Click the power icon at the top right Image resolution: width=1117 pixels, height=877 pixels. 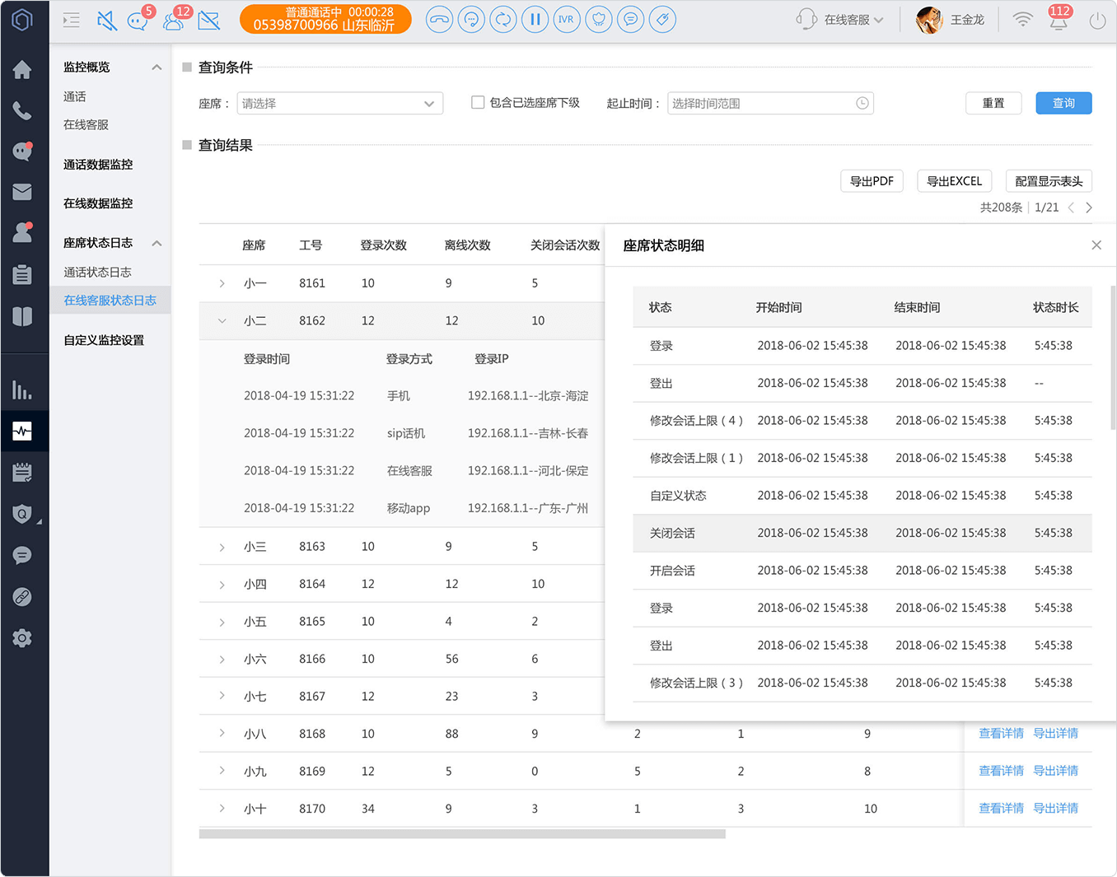1097,21
